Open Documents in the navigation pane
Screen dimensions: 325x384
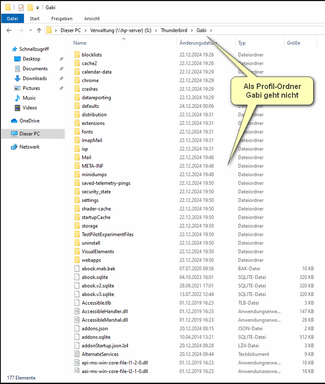[x=35, y=68]
